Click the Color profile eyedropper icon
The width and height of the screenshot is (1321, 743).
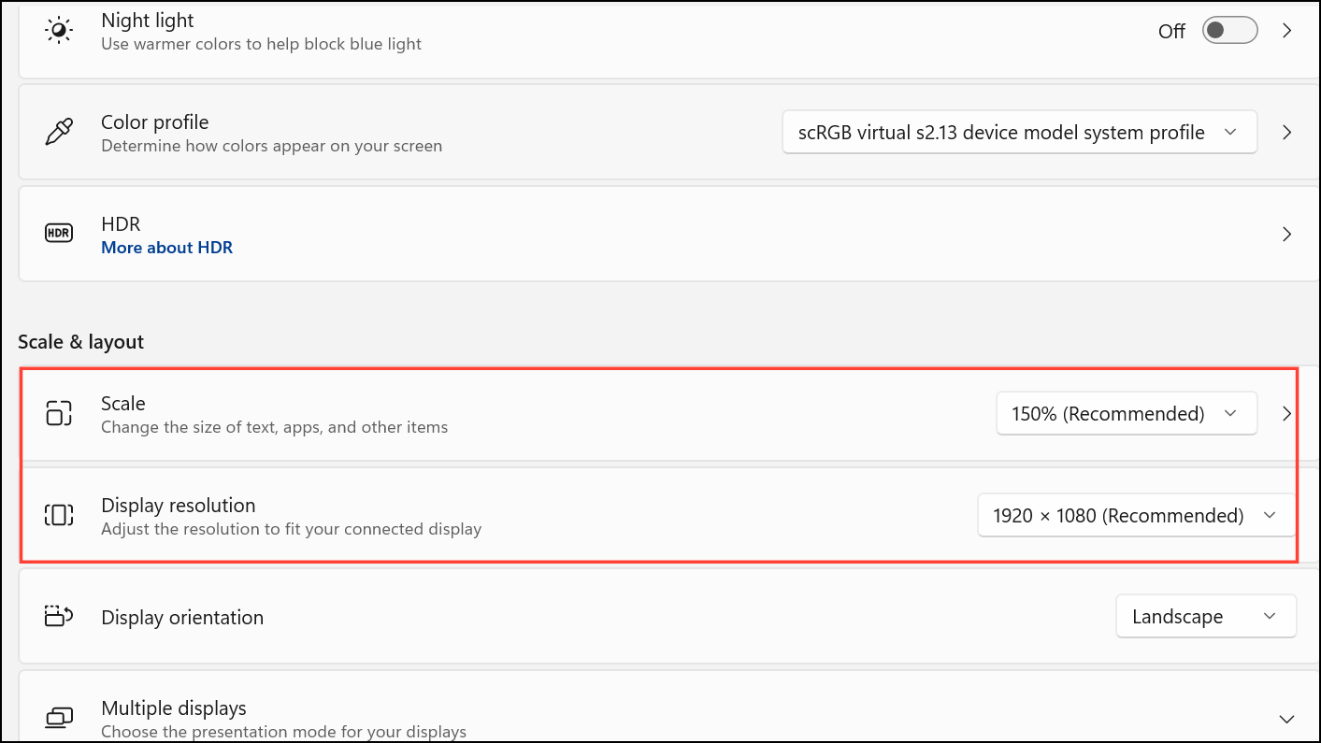click(x=59, y=133)
